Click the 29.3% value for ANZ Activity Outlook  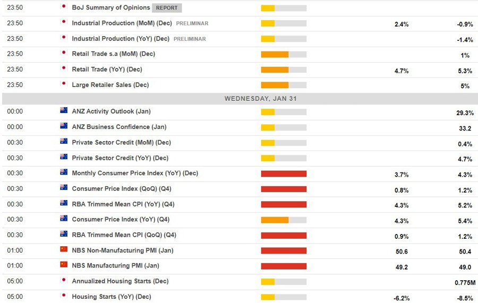465,113
